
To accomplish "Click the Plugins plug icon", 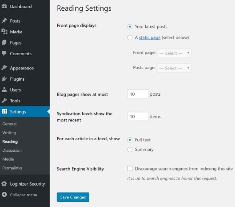I will coord(4,79).
